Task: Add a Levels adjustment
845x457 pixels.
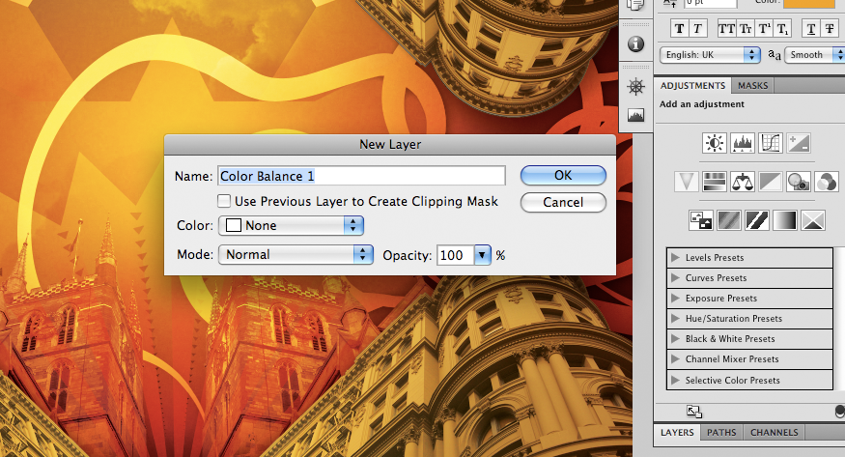Action: pyautogui.click(x=742, y=143)
